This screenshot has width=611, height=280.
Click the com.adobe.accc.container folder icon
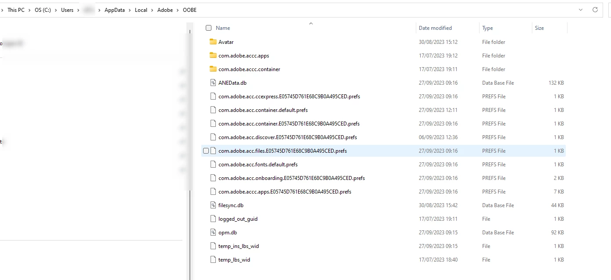213,69
